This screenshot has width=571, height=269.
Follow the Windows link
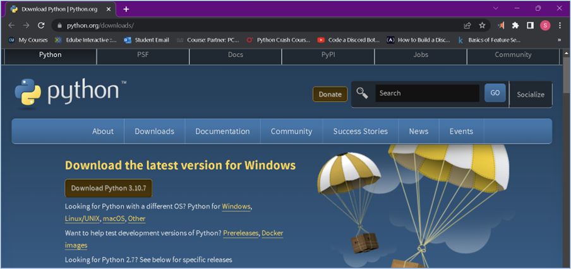[236, 206]
